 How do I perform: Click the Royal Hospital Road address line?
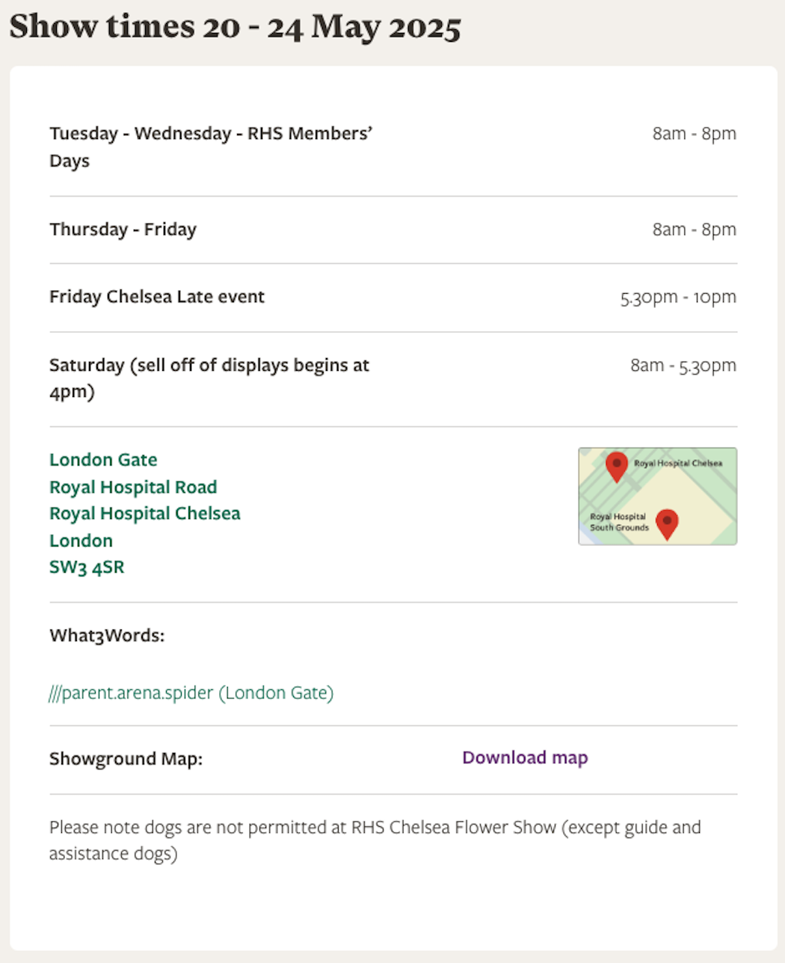(x=132, y=487)
